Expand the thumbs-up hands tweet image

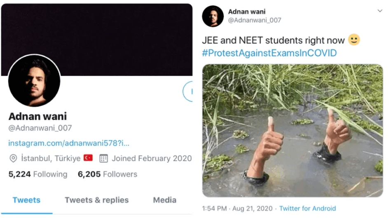click(292, 131)
